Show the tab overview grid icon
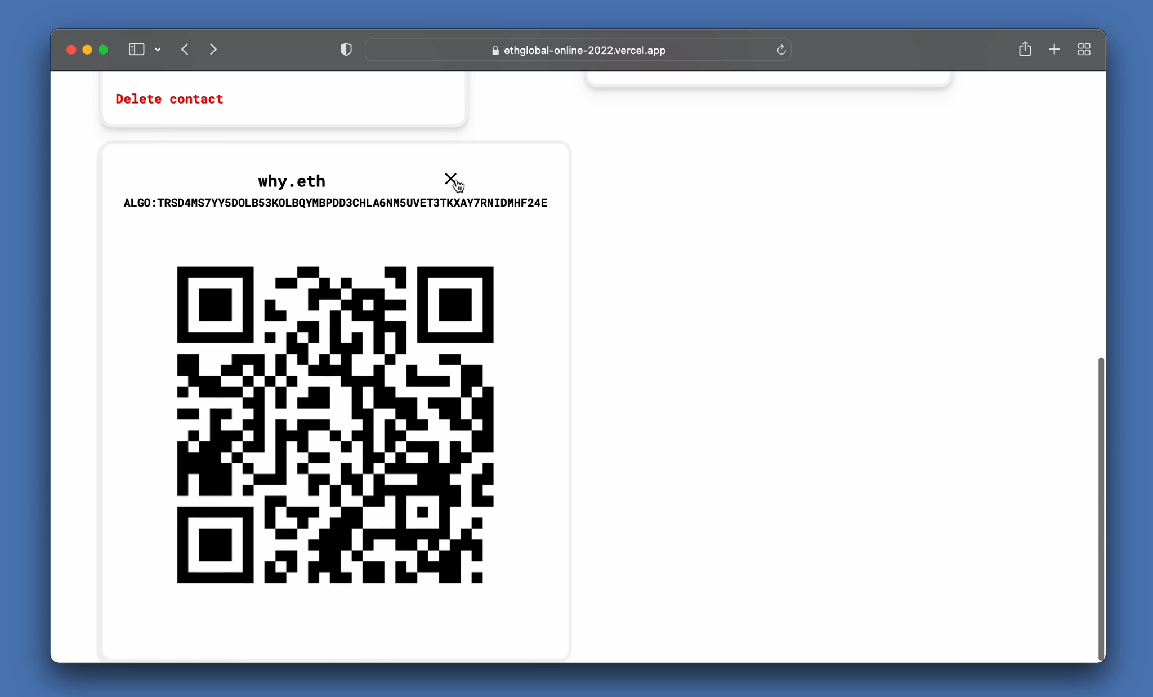 [x=1084, y=50]
